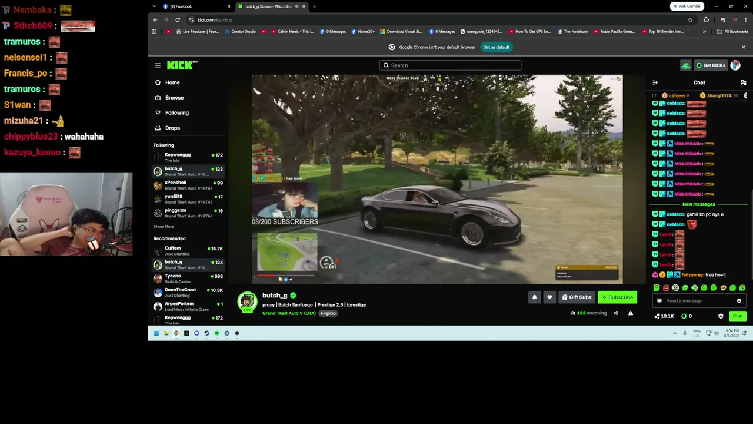Collapse the chat panel with the arrow icon
This screenshot has height=424, width=753.
655,82
